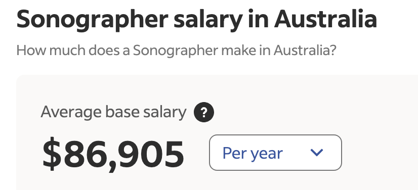This screenshot has height=190, width=418.
Task: Open the Per year dropdown
Action: pyautogui.click(x=275, y=153)
